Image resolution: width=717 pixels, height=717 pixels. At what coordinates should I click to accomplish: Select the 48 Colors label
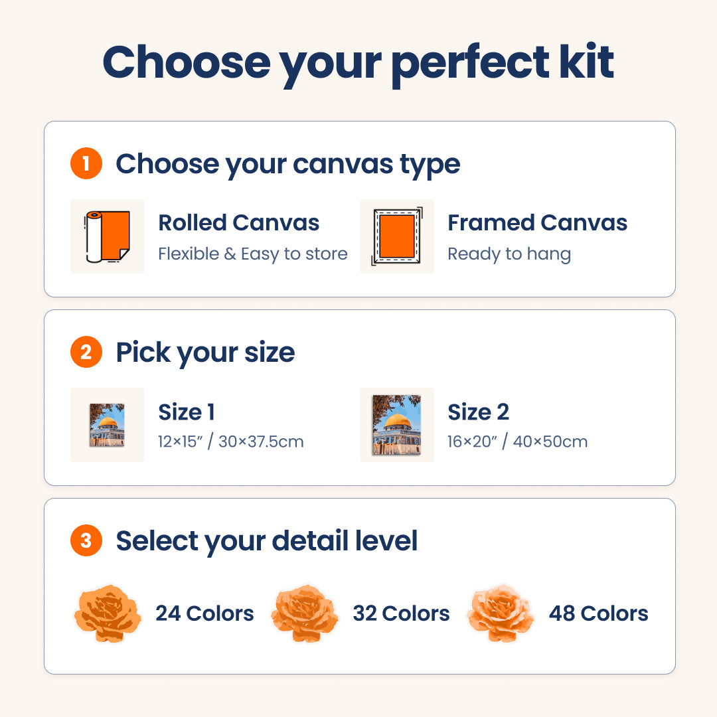tap(598, 613)
